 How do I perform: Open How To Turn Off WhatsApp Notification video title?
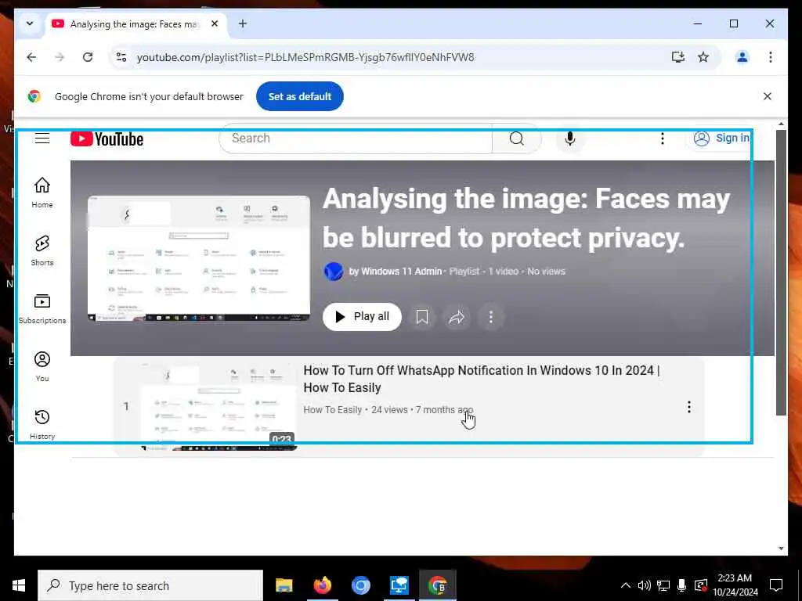click(482, 379)
